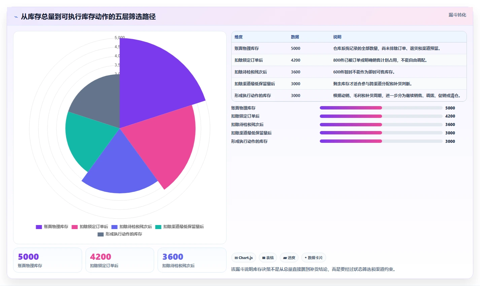This screenshot has width=480, height=286.
Task: Click the 扣除渠道最低保留量后 progress bar
Action: point(381,133)
